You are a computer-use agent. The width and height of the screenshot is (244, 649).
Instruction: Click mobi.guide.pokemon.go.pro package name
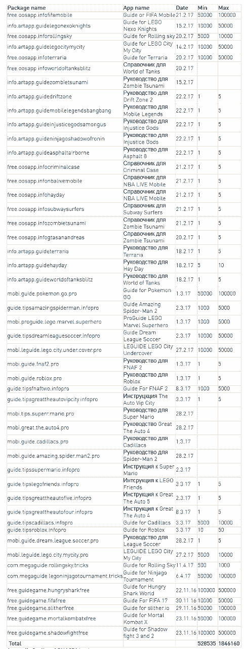(42, 294)
